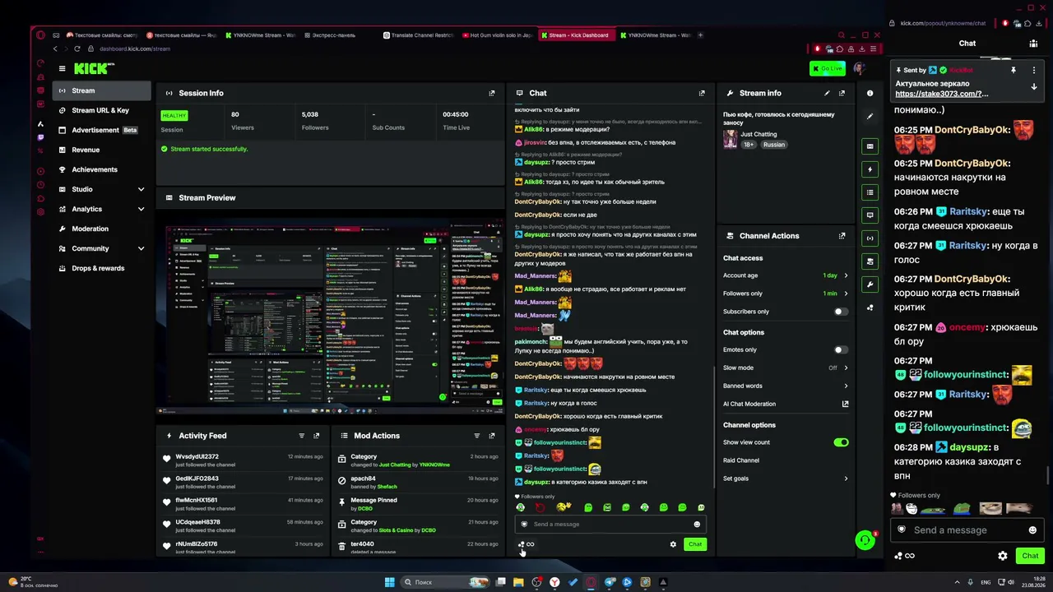Pop out the Activity Feed panel
This screenshot has height=592, width=1053.
click(x=316, y=436)
